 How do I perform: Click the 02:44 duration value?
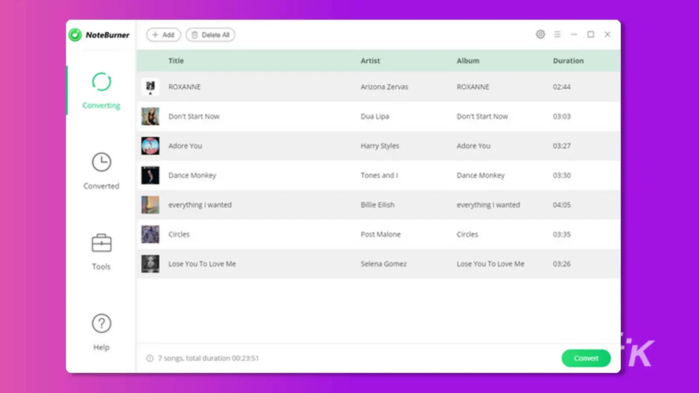(x=562, y=87)
